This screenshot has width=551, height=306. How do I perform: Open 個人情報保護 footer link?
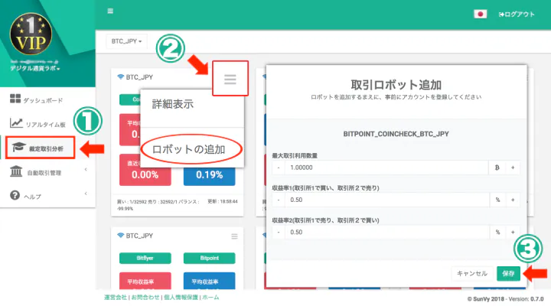tap(181, 298)
